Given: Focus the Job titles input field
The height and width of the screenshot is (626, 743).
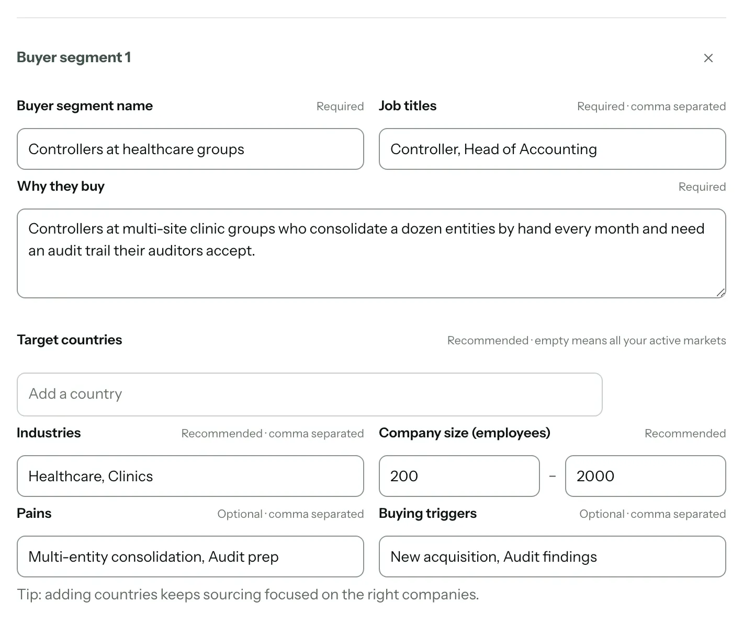Looking at the screenshot, I should point(553,149).
